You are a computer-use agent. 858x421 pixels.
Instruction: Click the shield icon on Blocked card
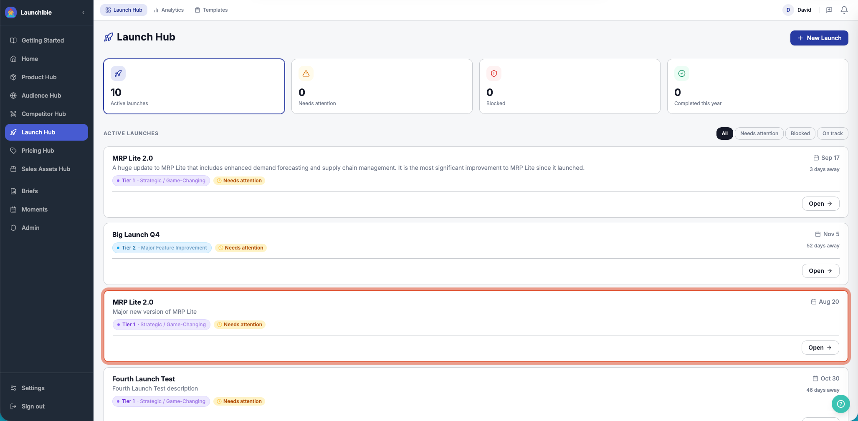point(494,73)
